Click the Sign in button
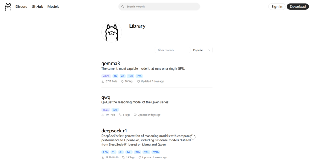Image resolution: width=330 pixels, height=165 pixels. tap(277, 7)
